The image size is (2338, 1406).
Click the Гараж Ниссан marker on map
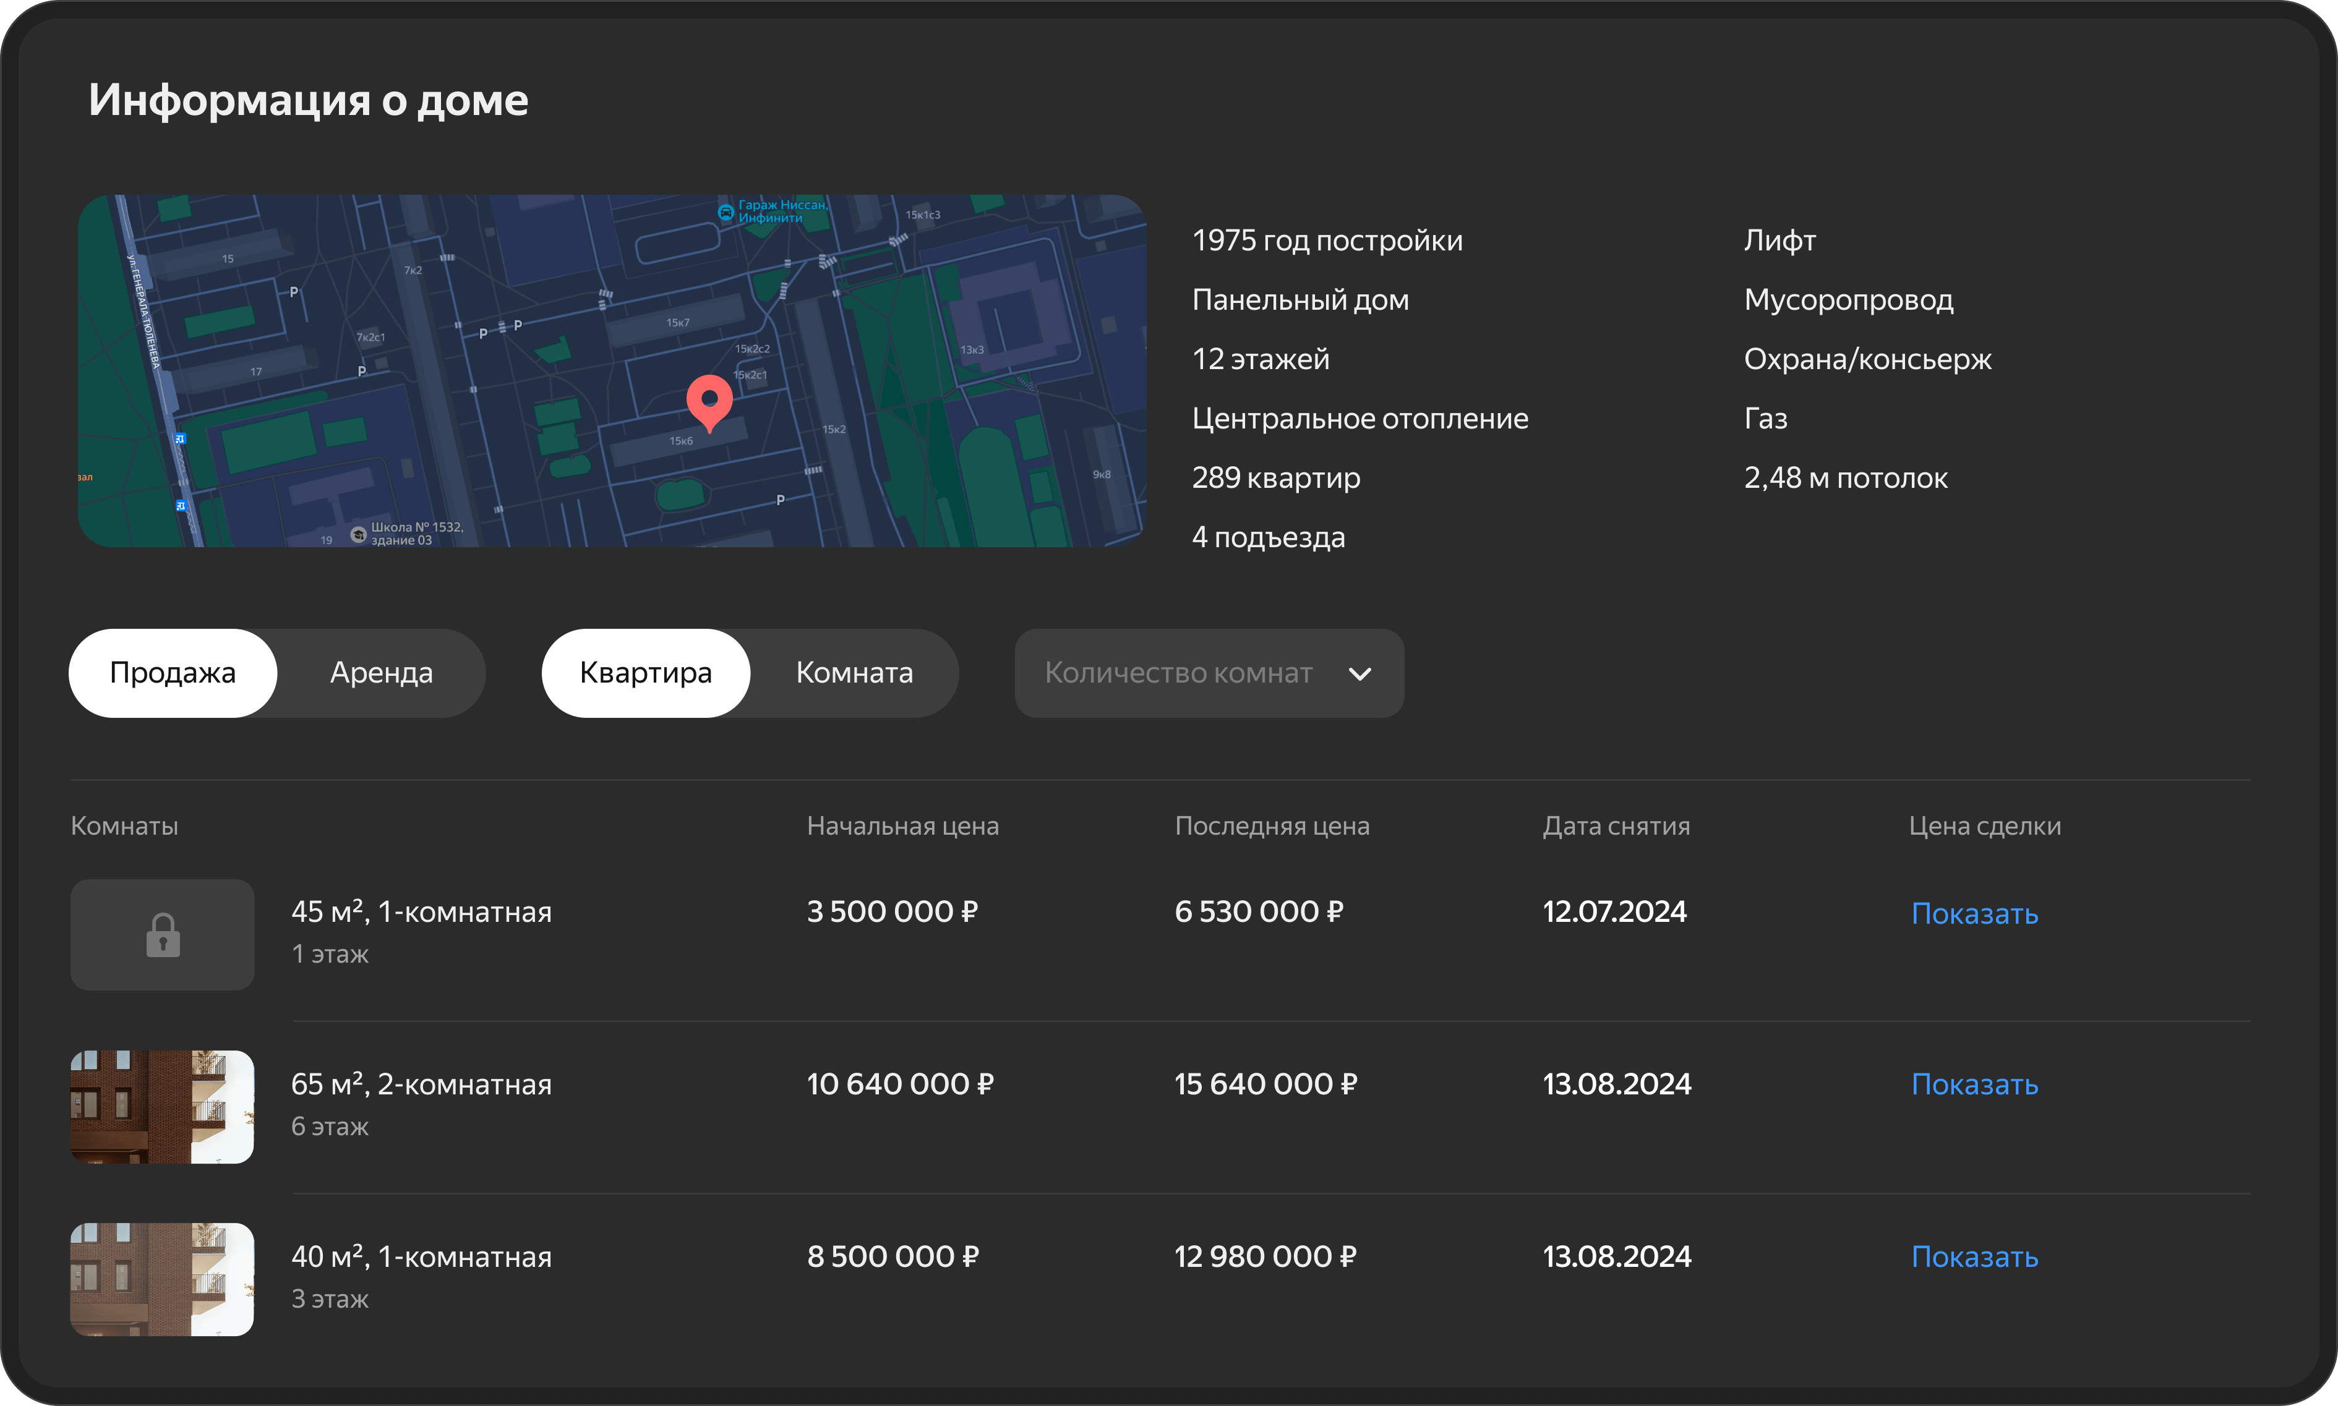[725, 212]
